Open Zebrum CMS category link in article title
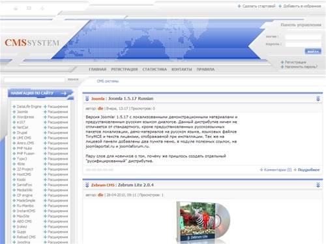 click(102, 185)
